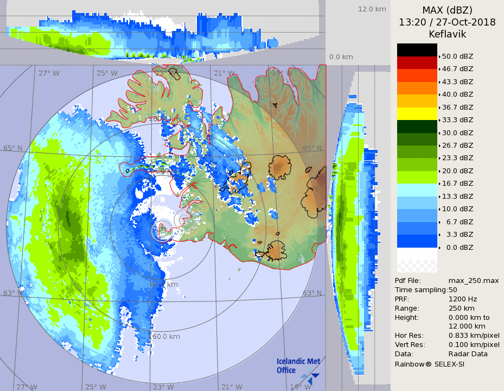Click the arrow marker beside 26.7 dBZ
Viewport: 504px width, 391px height.
[x=439, y=146]
